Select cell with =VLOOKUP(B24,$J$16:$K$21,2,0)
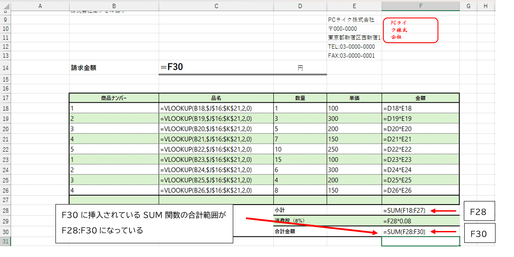 tap(216, 170)
